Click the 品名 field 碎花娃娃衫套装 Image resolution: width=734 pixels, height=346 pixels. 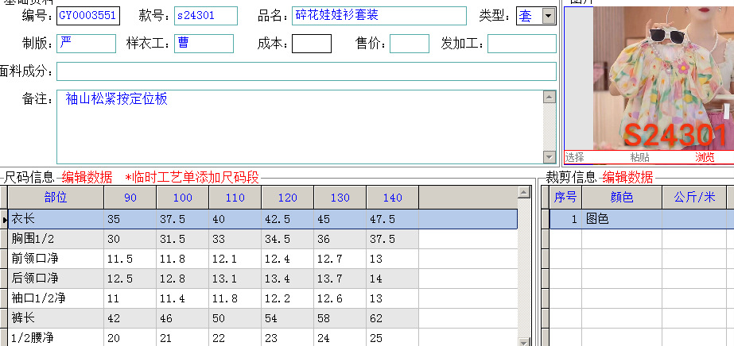379,16
